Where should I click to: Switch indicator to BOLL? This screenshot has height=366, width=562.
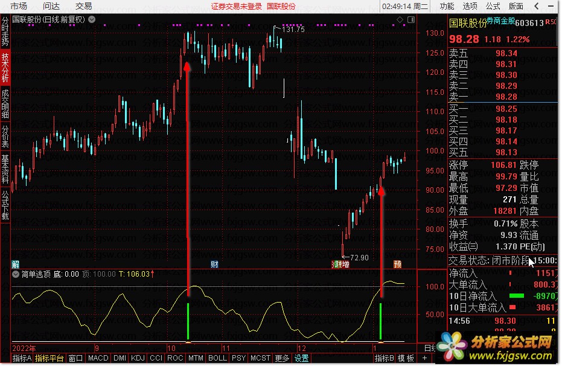pyautogui.click(x=217, y=358)
